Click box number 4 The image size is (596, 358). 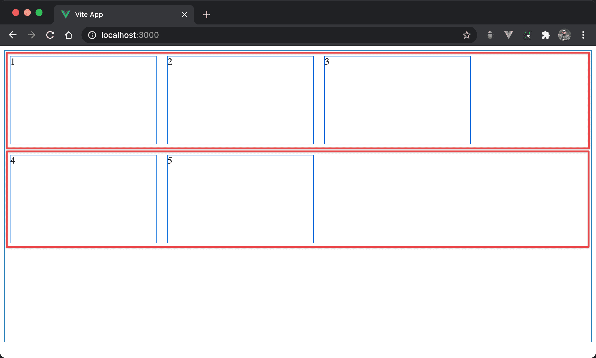83,199
